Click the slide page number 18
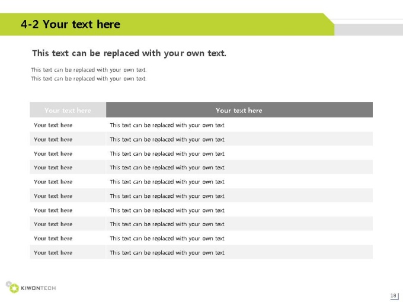Viewport: 403px width, 302px height. 394,295
